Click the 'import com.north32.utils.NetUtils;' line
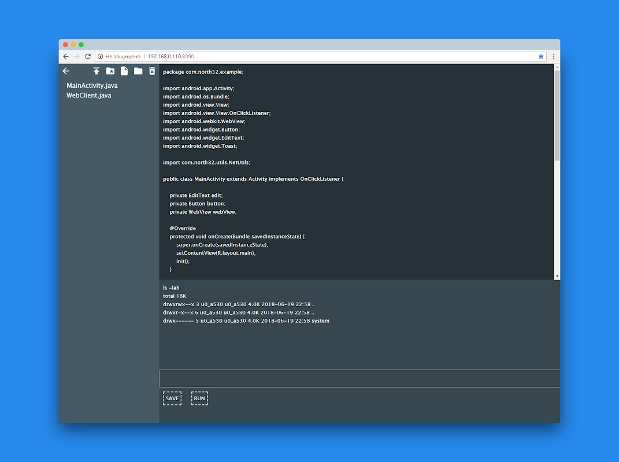This screenshot has height=462, width=619. tap(206, 162)
